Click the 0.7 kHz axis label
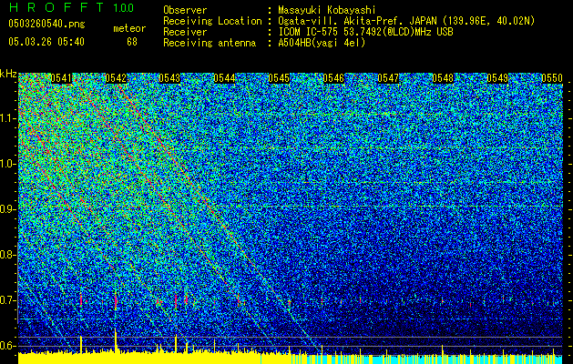573x364 pixels. (8, 300)
